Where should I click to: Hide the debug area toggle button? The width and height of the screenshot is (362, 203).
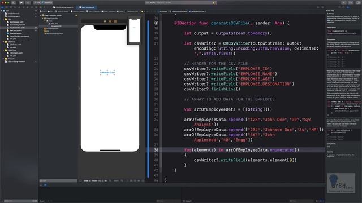coord(41,185)
